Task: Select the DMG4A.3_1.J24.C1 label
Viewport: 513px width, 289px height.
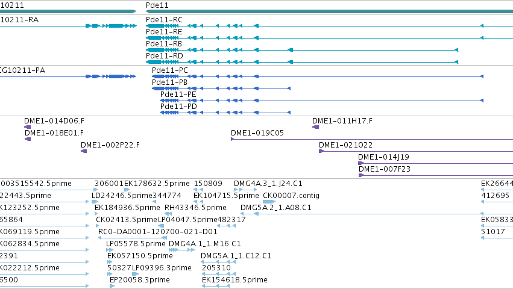Action: [x=268, y=184]
